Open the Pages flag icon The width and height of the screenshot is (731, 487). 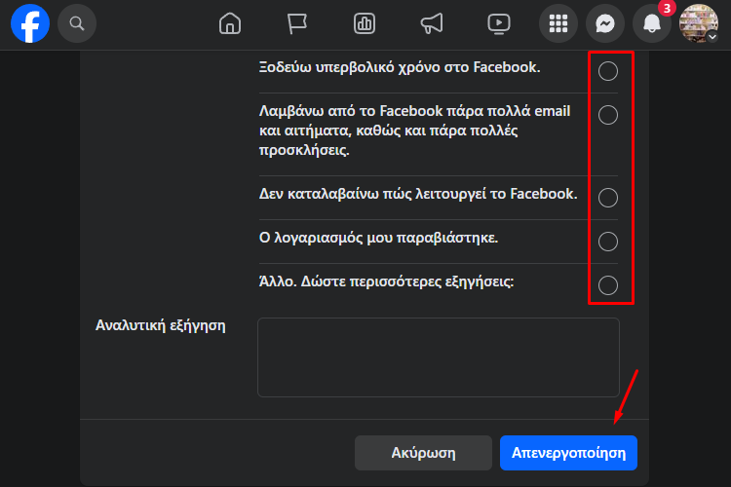coord(297,23)
